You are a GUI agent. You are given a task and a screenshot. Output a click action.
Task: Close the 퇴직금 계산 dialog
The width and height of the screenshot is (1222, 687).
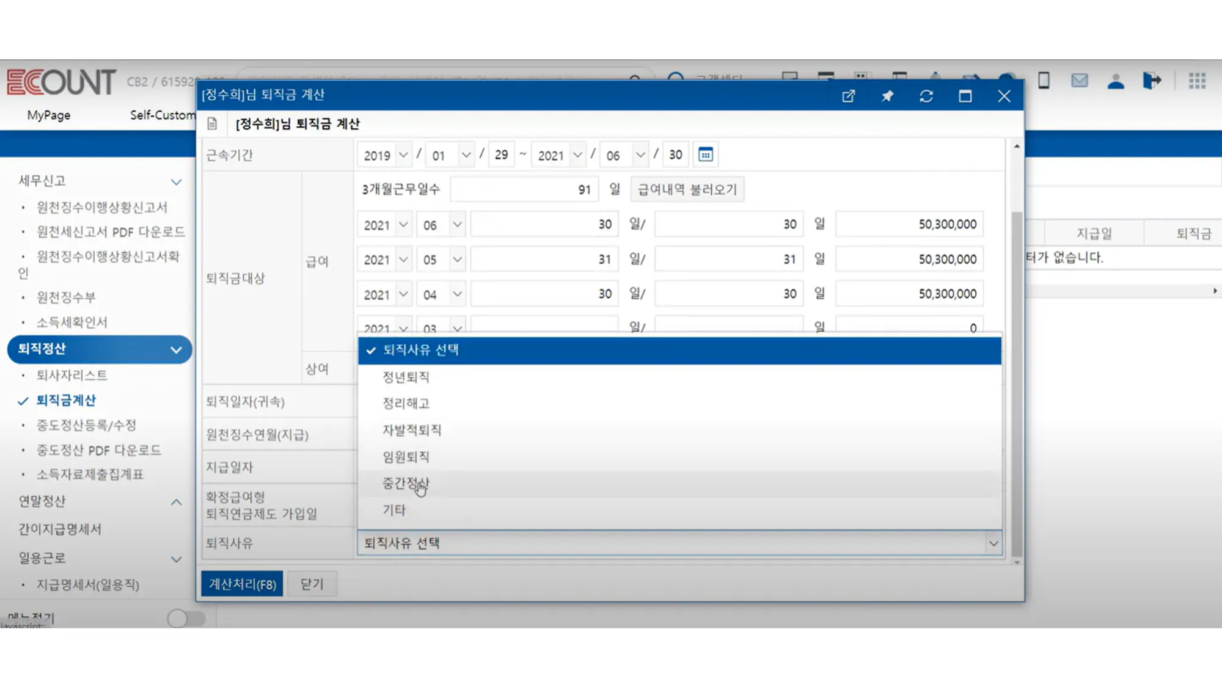click(1004, 96)
